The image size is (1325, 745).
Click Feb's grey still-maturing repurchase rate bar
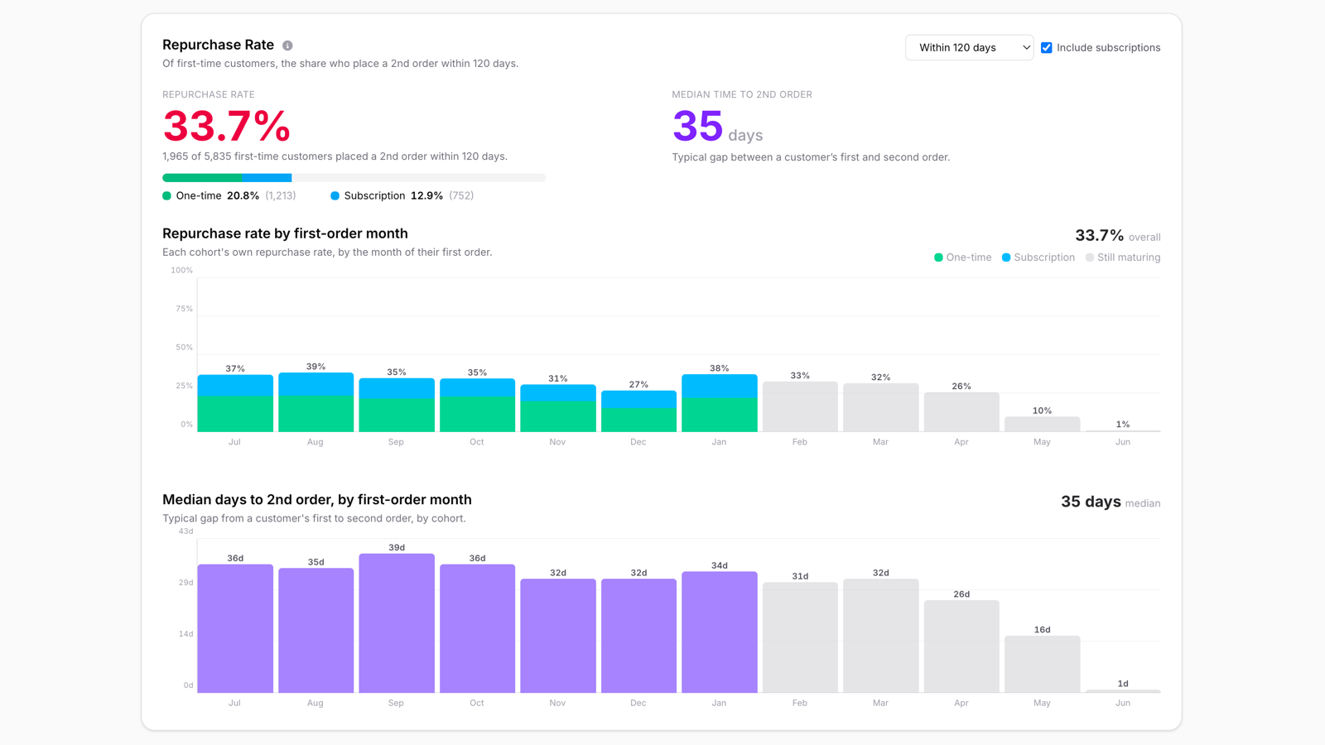[x=800, y=407]
